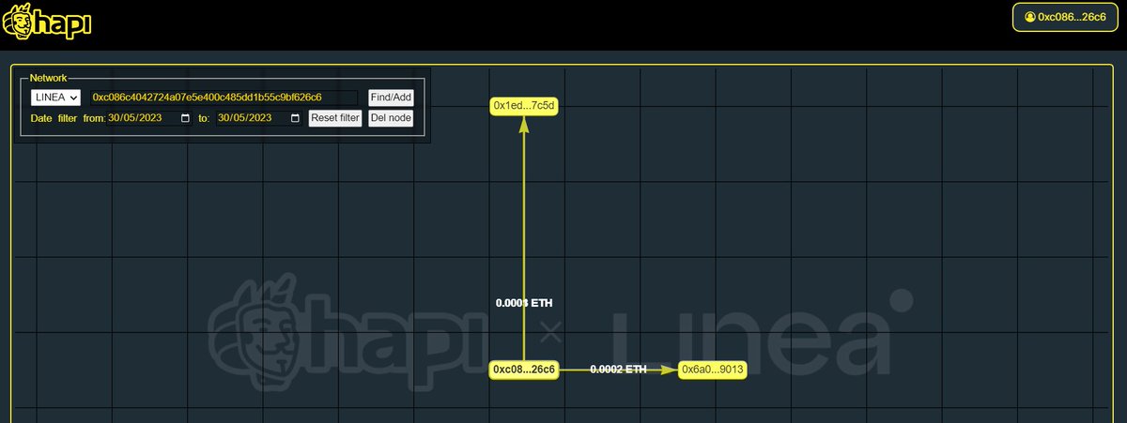This screenshot has width=1127, height=423.
Task: Click the Network panel legend text
Action: tap(49, 77)
